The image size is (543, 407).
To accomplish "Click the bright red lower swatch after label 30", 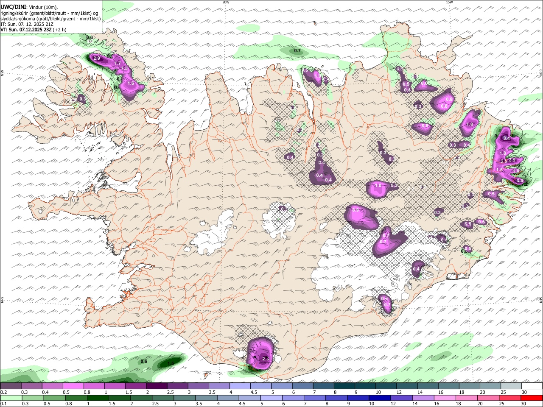I will tap(532, 398).
